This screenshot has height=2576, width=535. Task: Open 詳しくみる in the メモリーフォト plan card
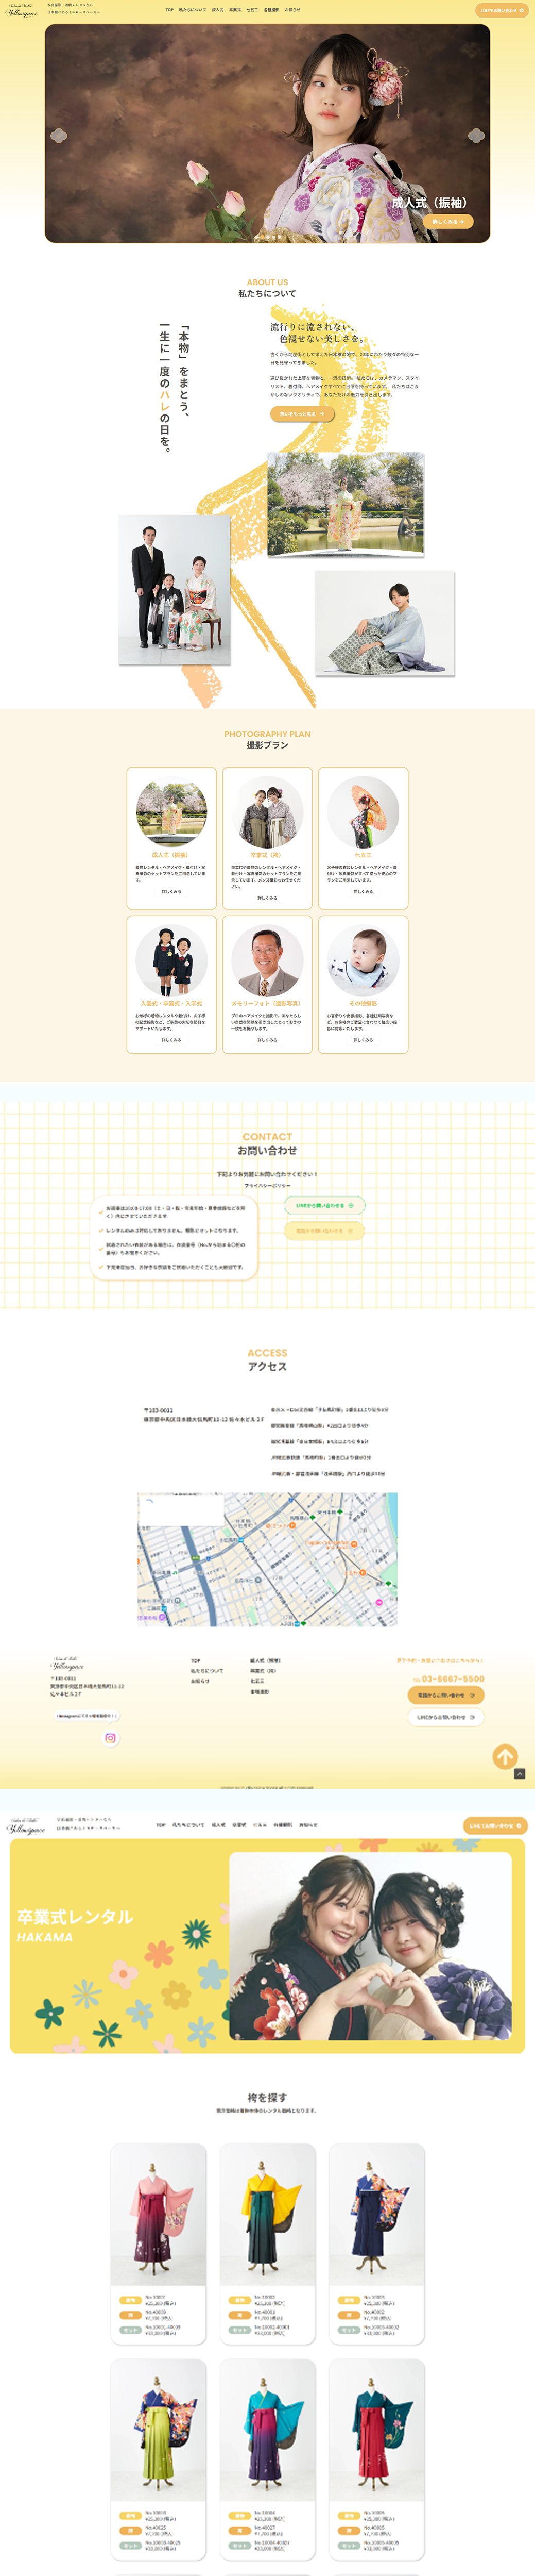coord(268,1040)
